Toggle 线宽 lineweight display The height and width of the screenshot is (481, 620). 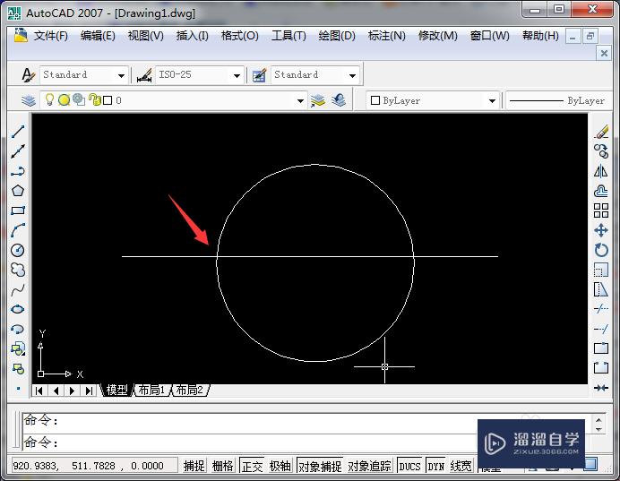click(461, 467)
